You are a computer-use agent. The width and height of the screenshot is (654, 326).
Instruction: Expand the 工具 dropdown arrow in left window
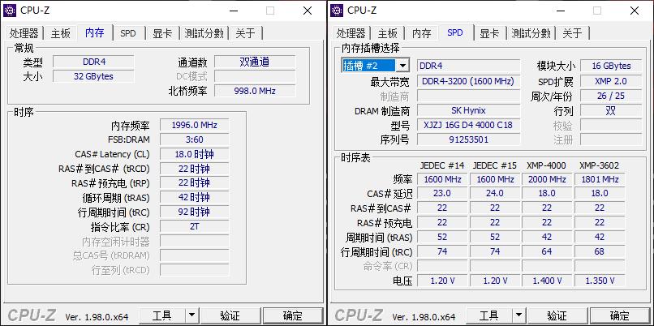coord(191,315)
